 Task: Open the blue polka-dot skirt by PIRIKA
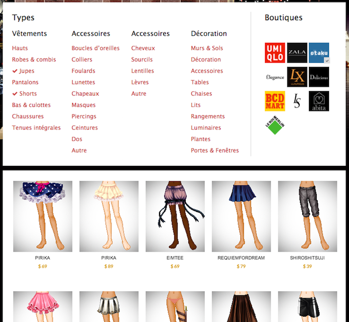coord(43,216)
